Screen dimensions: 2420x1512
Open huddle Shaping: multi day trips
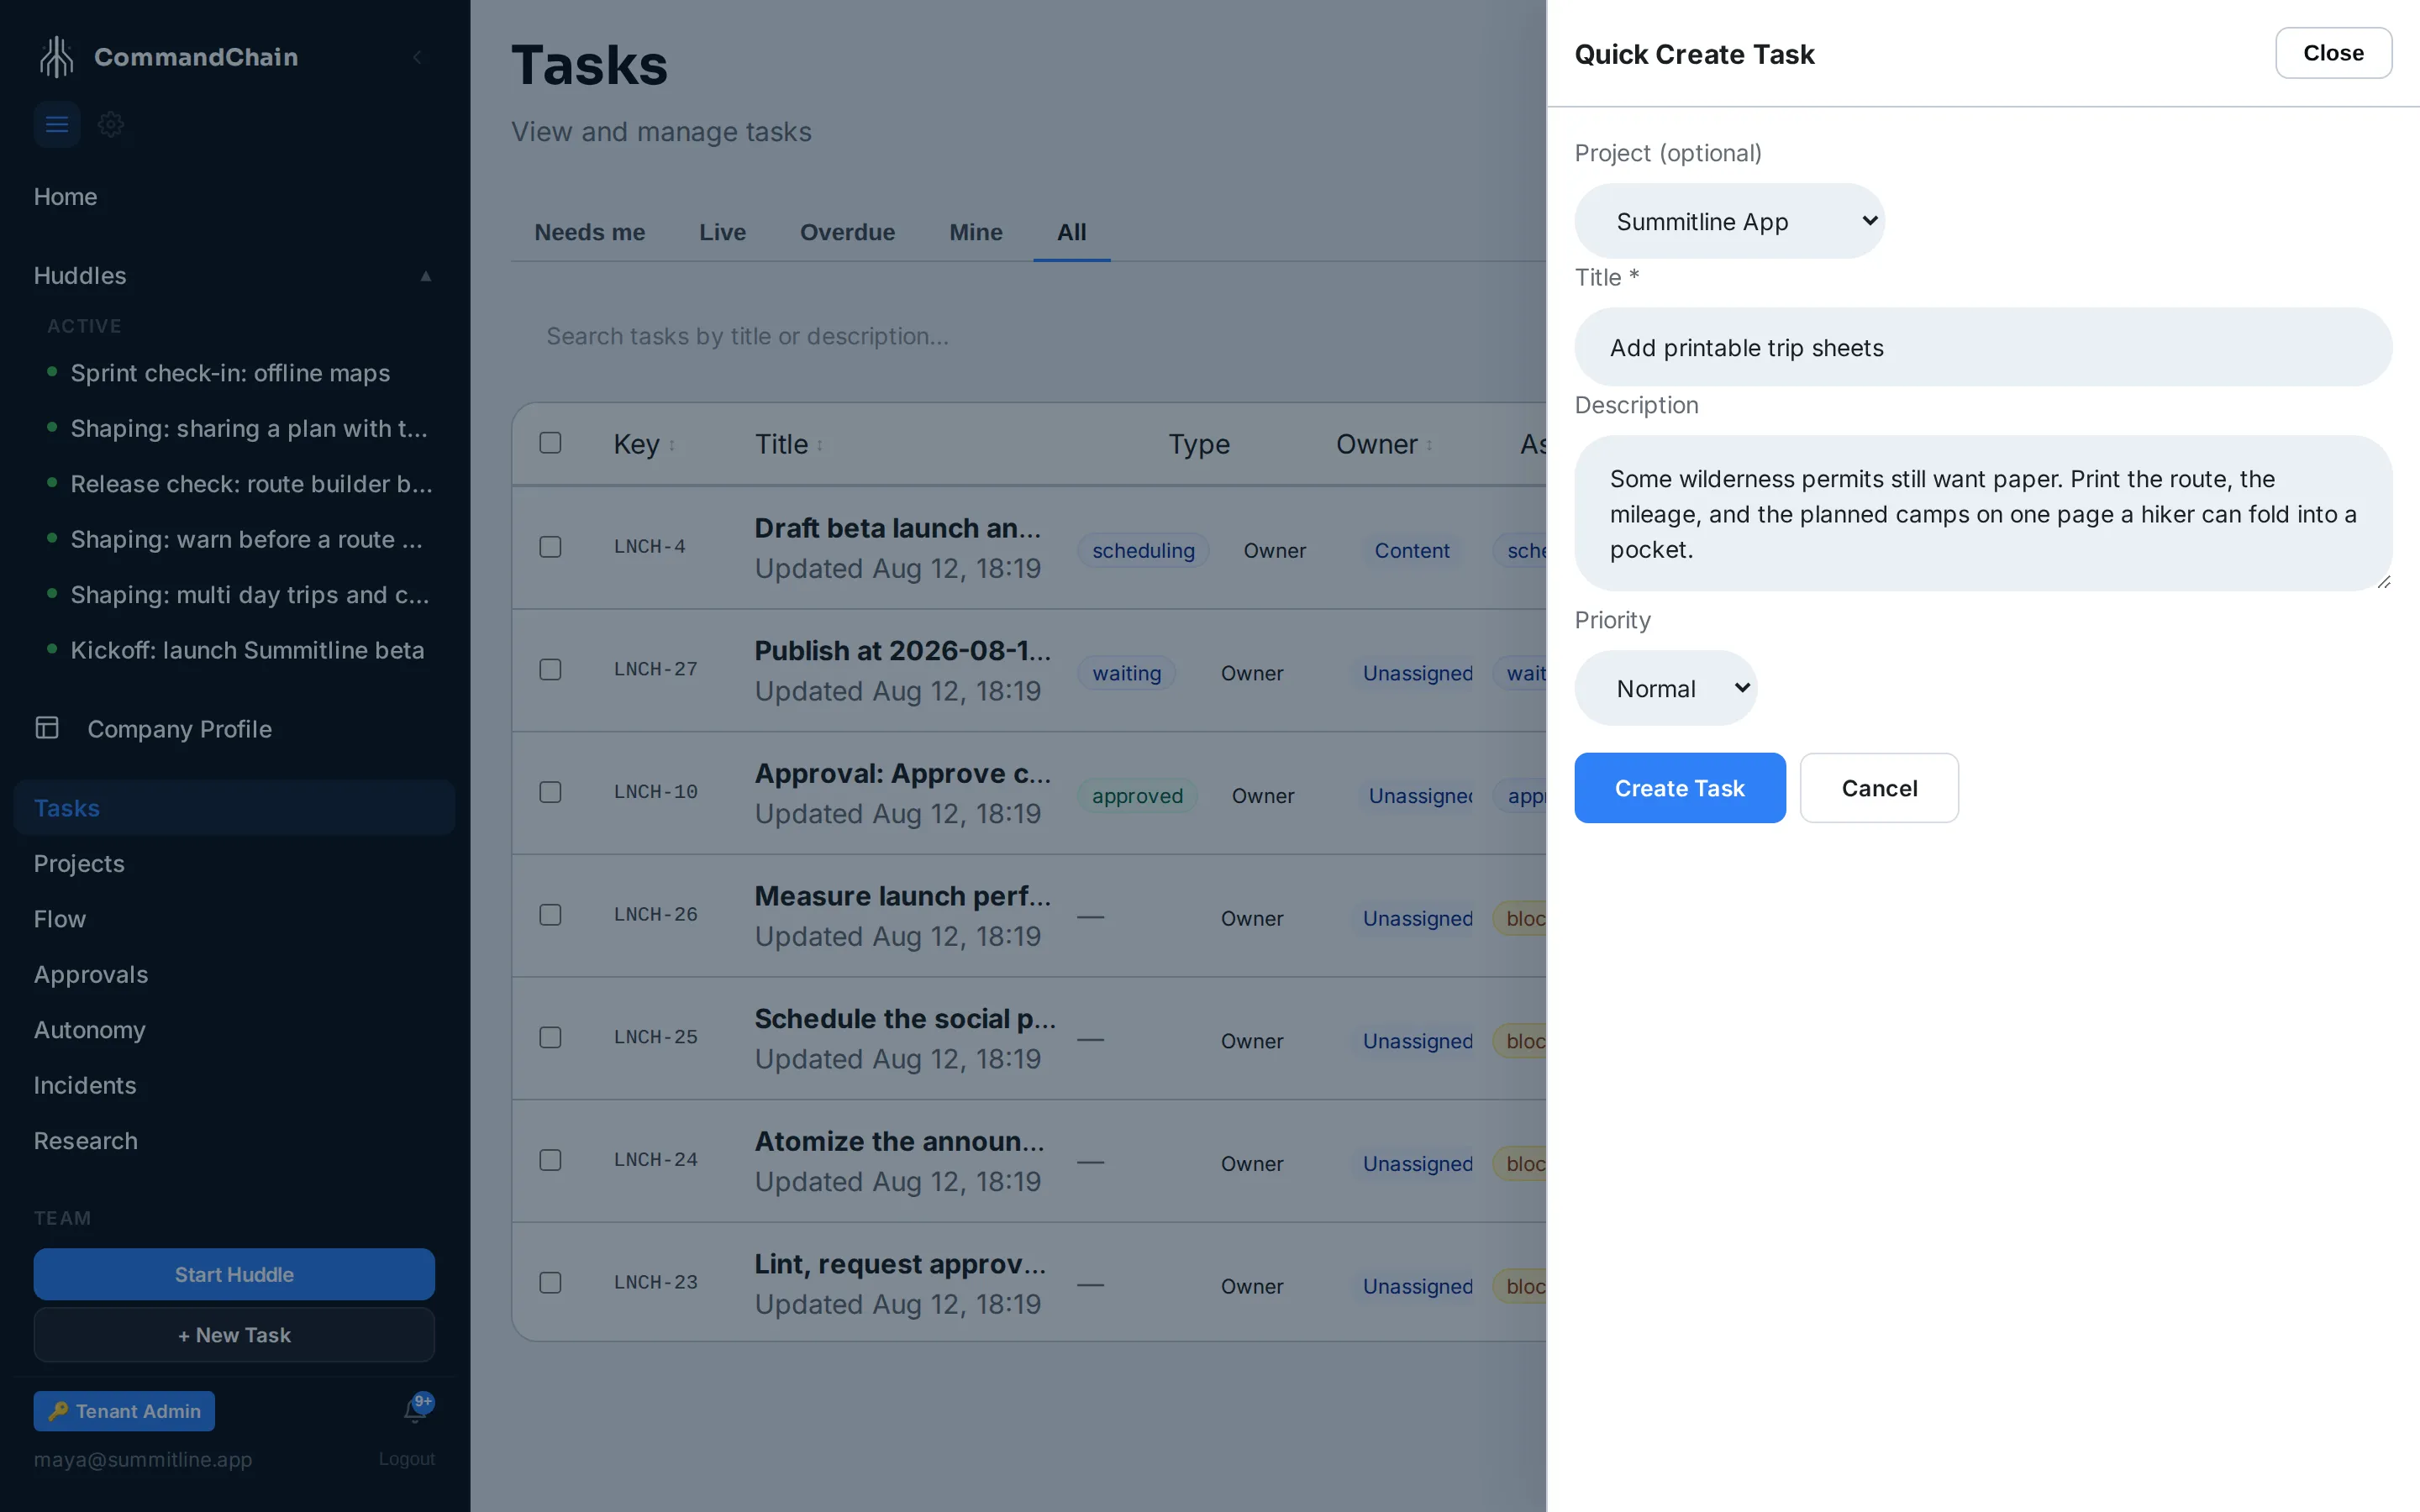coord(250,595)
